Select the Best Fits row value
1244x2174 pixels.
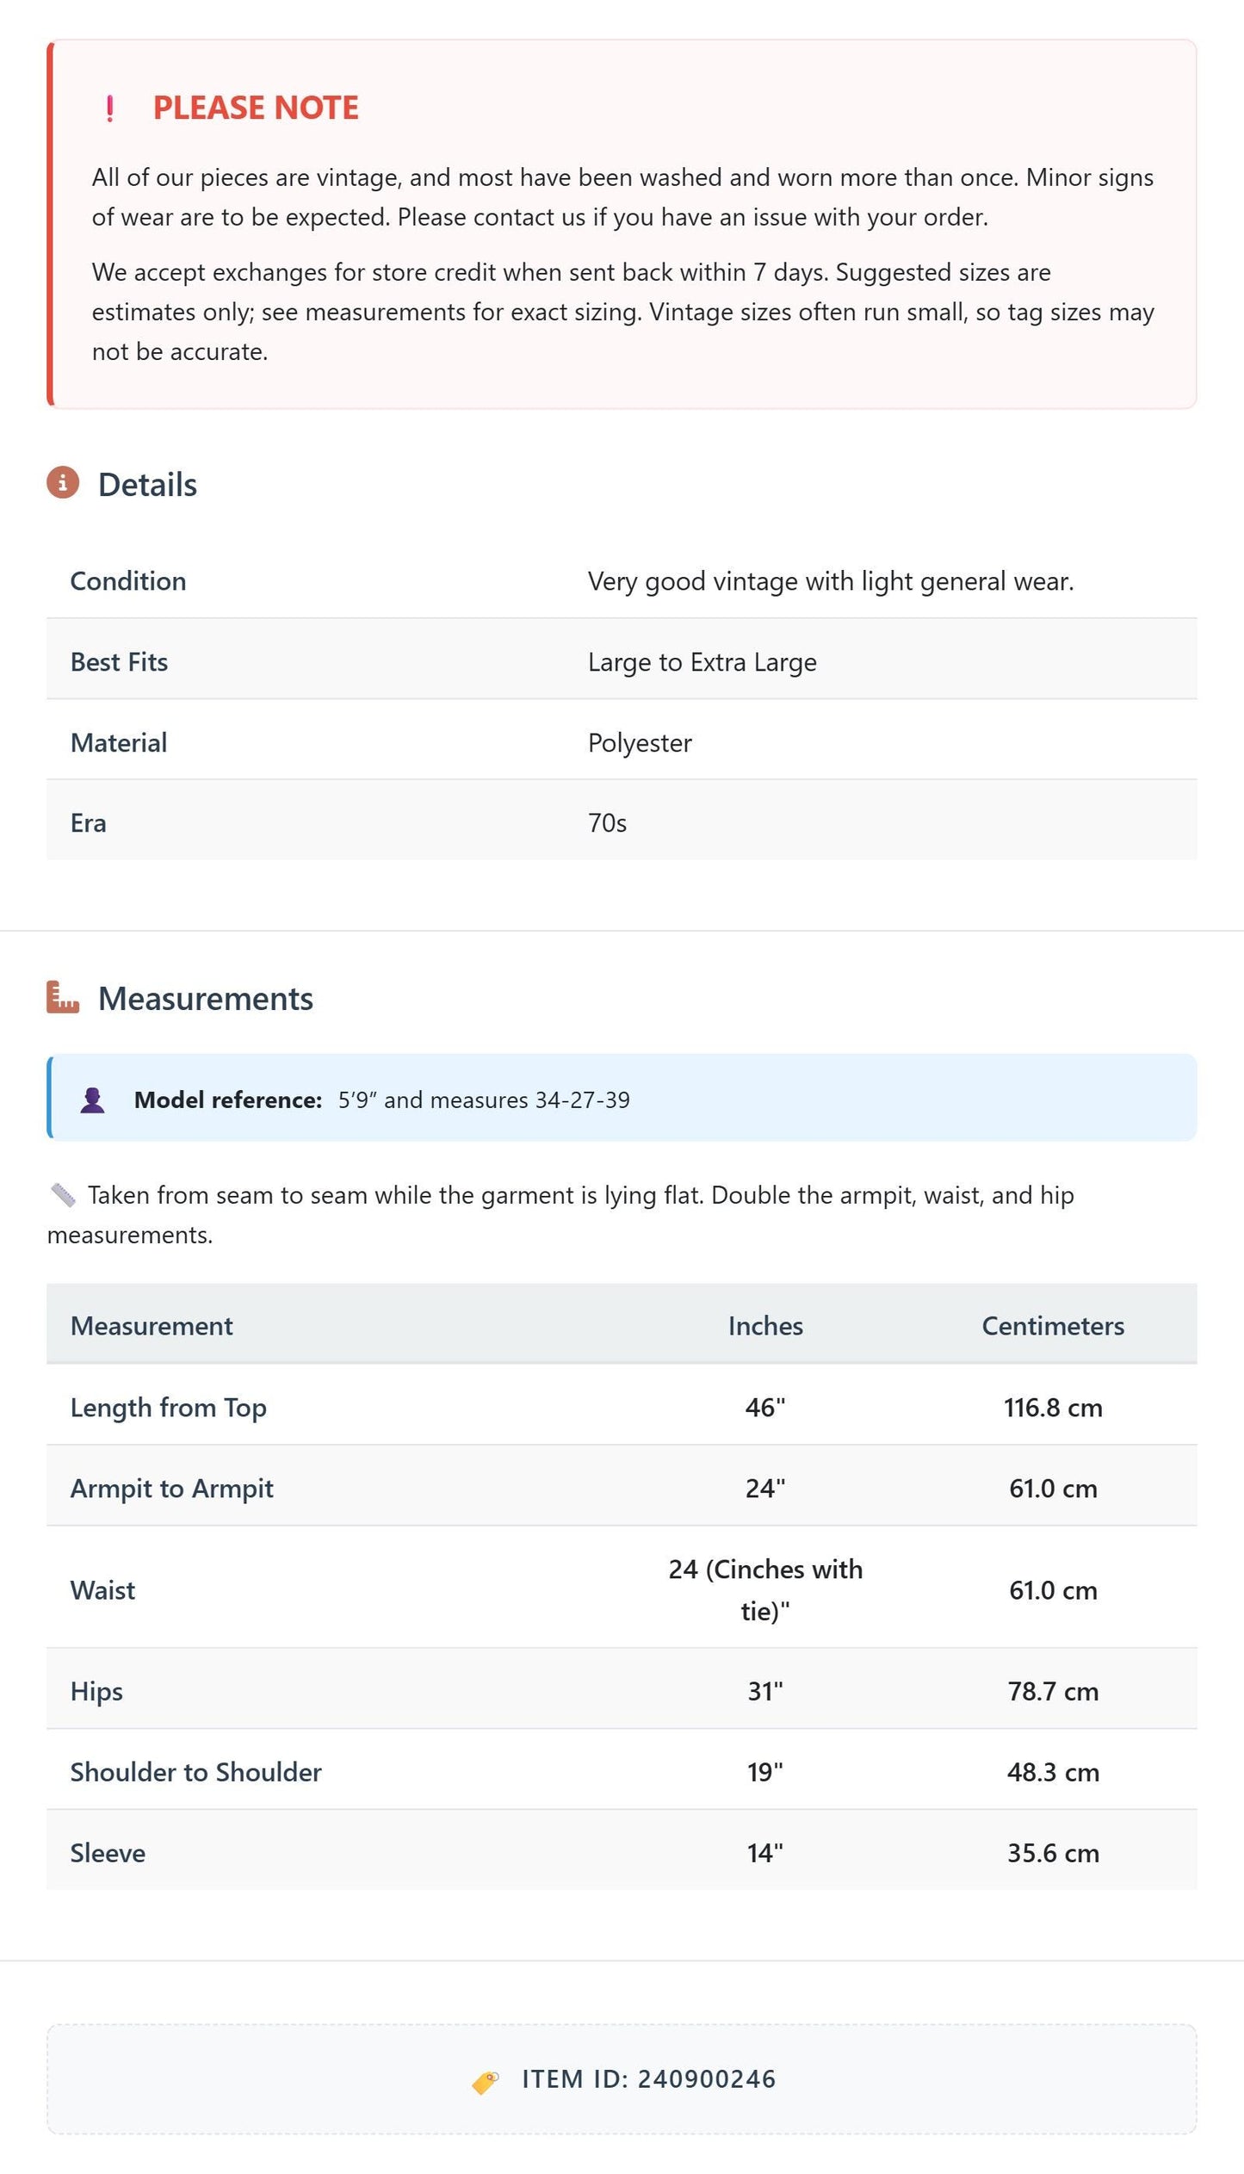(702, 662)
